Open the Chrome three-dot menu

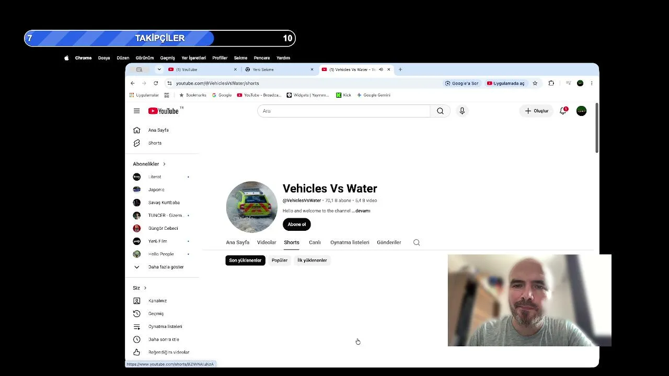(592, 83)
